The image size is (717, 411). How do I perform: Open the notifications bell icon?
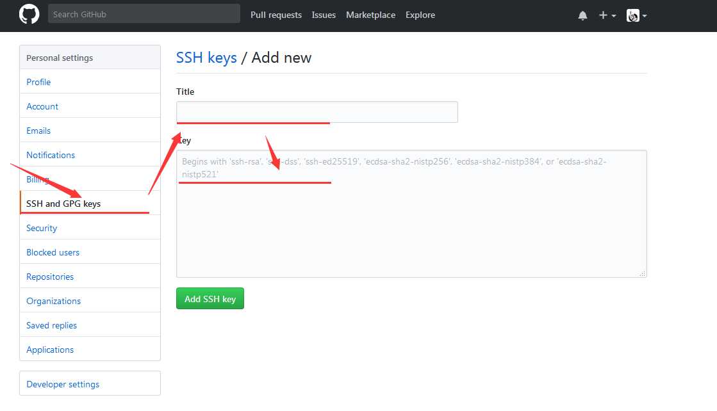[582, 15]
